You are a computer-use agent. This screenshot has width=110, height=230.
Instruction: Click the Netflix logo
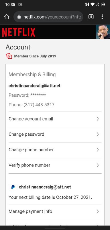19,32
